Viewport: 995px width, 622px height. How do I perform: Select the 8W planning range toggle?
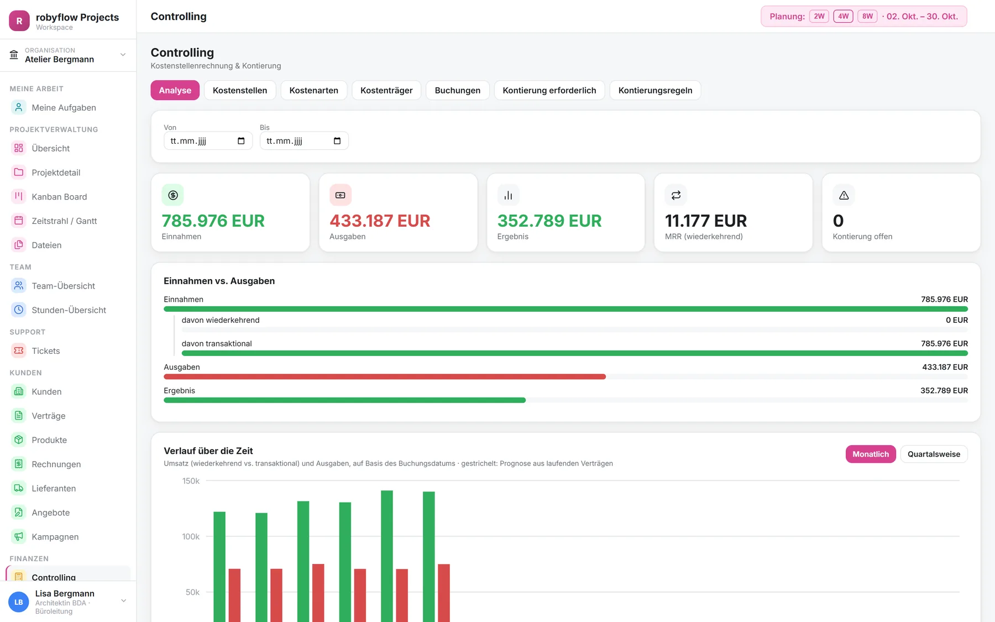click(x=868, y=16)
